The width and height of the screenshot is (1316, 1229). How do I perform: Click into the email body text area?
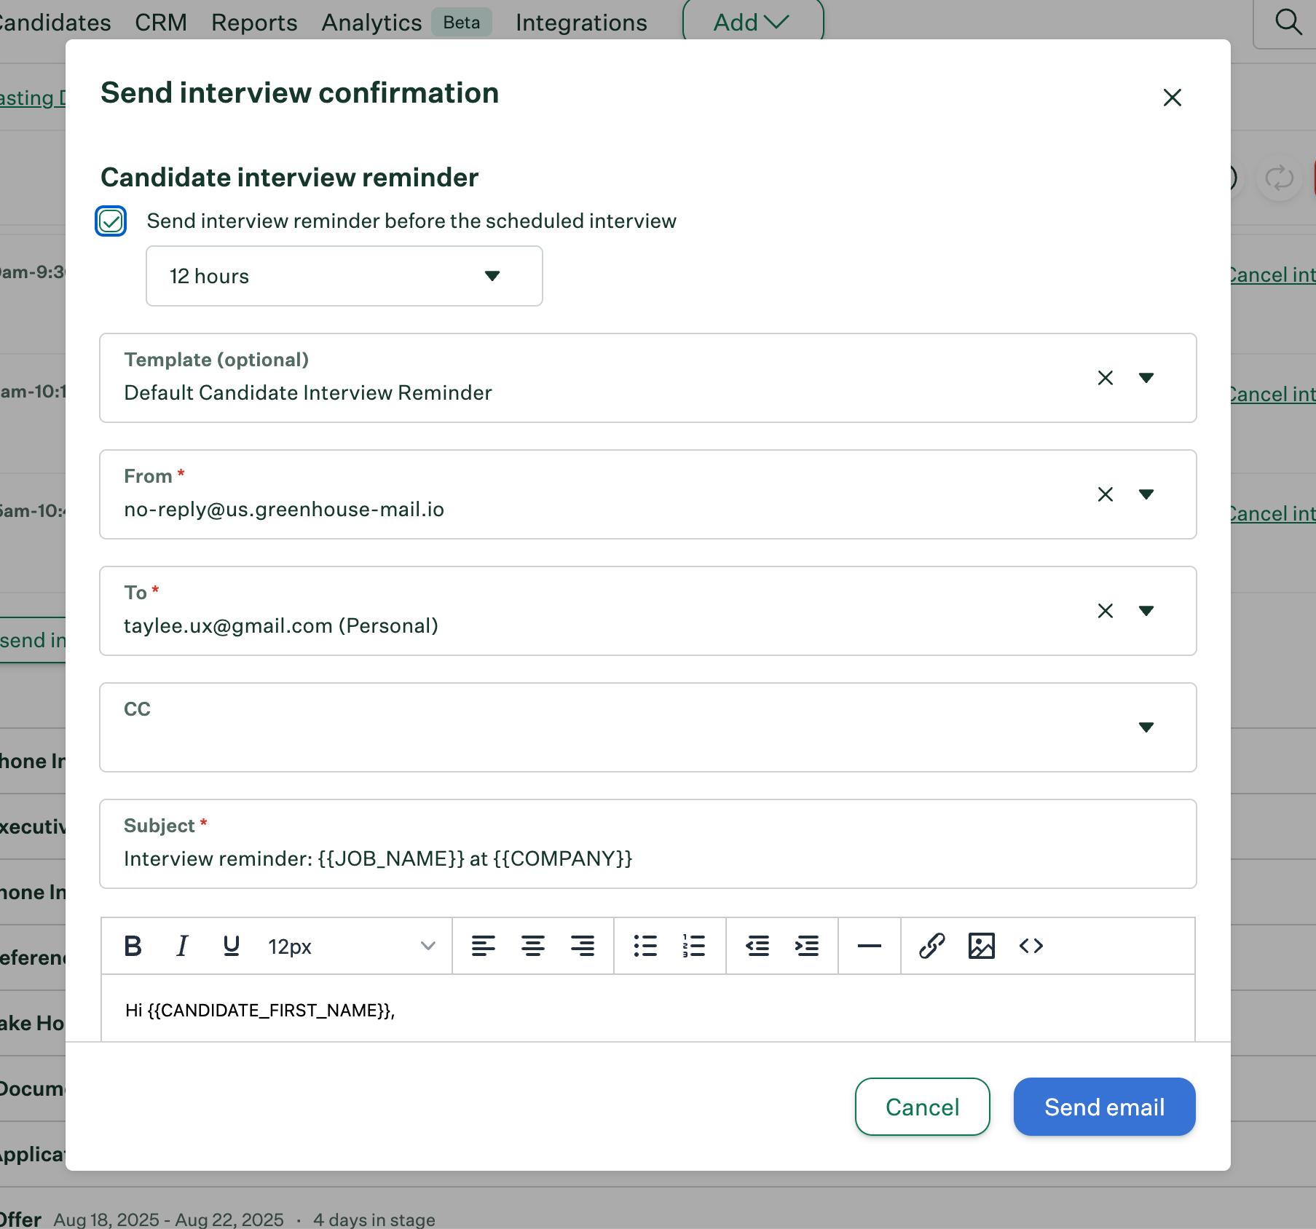coord(648,1009)
